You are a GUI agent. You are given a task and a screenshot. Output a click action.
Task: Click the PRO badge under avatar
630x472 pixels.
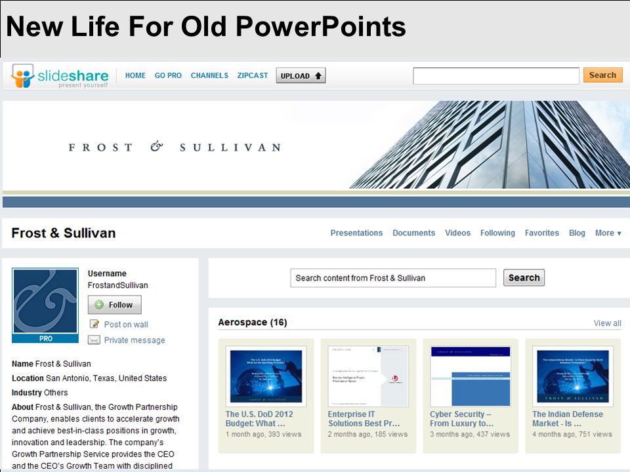click(x=45, y=338)
